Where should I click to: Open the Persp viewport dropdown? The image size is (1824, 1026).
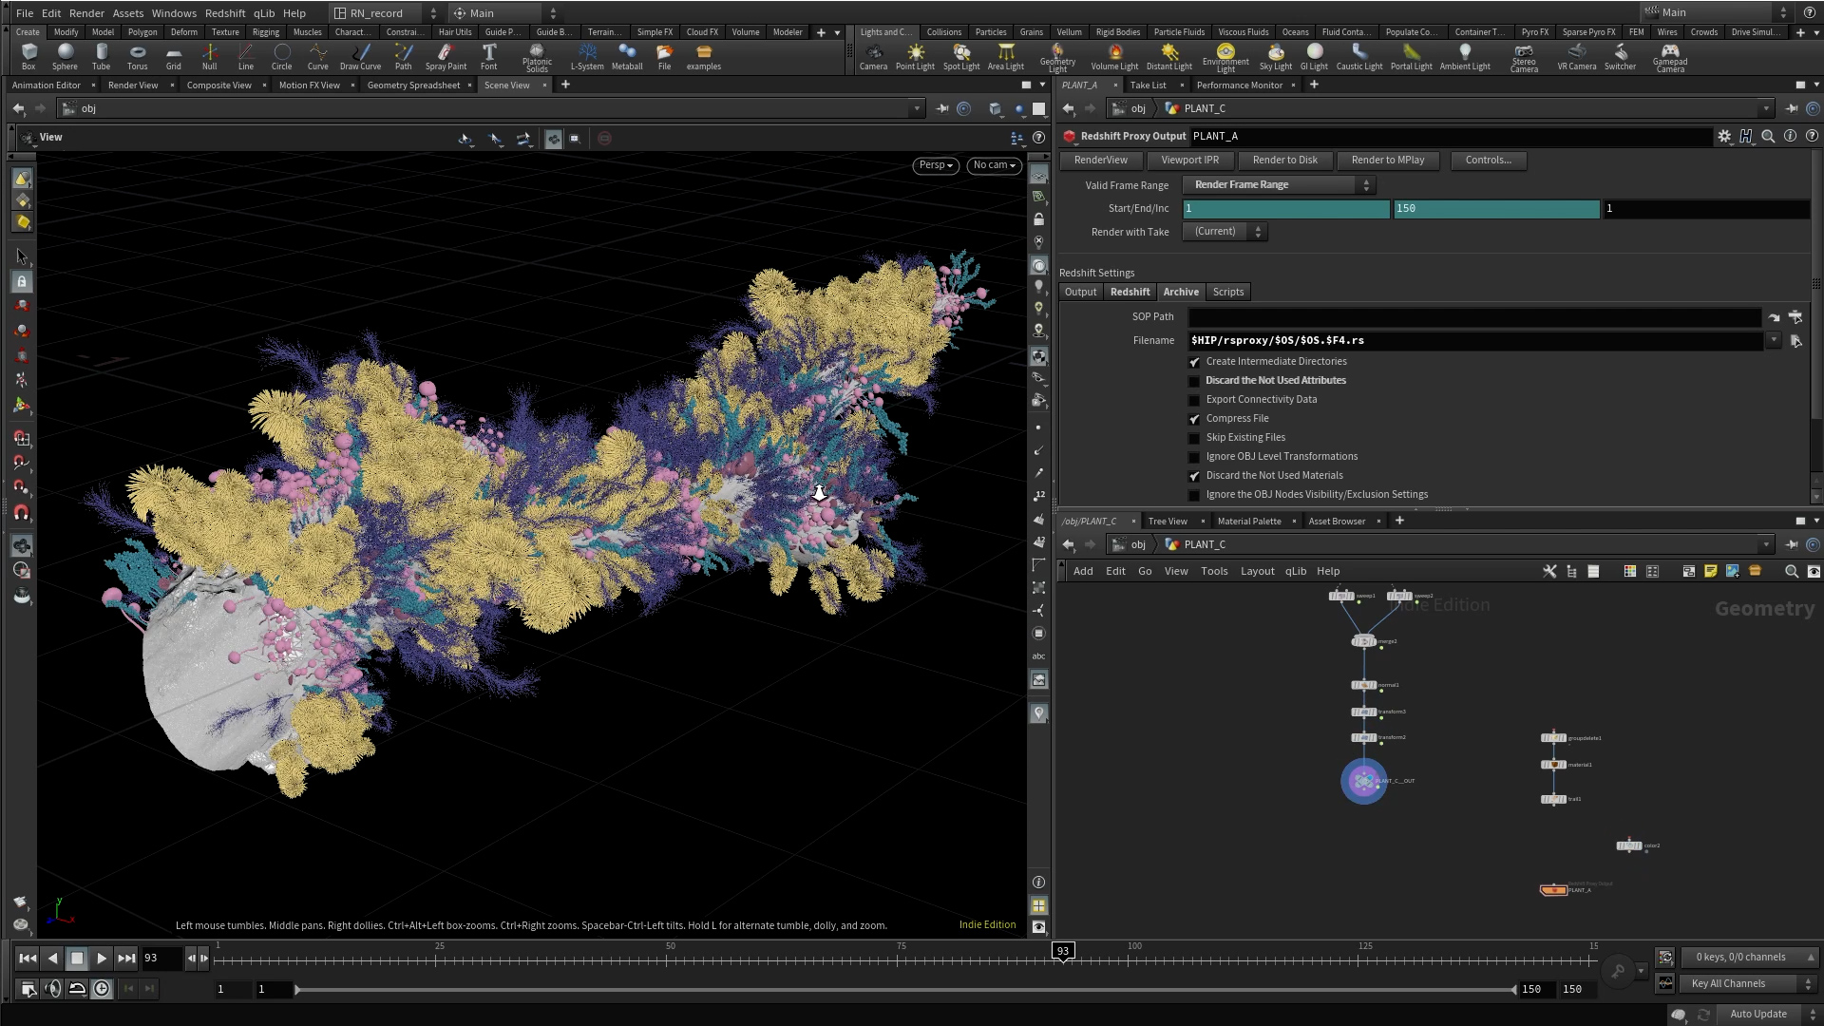coord(936,165)
